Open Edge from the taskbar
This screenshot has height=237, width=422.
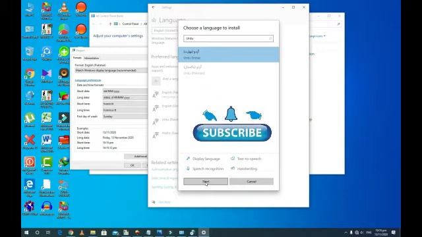[x=60, y=232]
